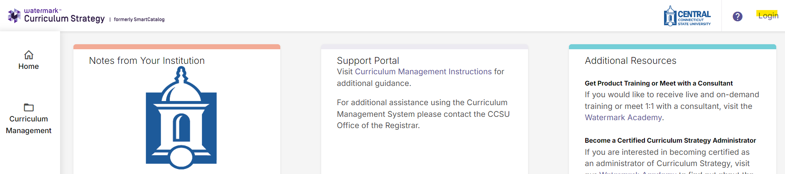
Task: Click the Support Portal heading
Action: (x=368, y=61)
